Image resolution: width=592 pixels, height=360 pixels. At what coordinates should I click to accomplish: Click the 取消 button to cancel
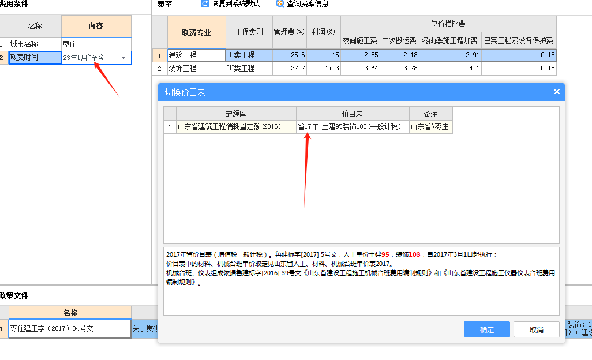[x=536, y=329]
